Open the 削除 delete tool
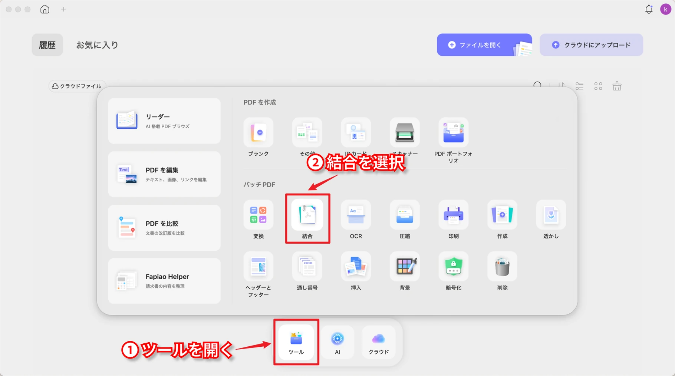The height and width of the screenshot is (376, 675). [x=502, y=266]
